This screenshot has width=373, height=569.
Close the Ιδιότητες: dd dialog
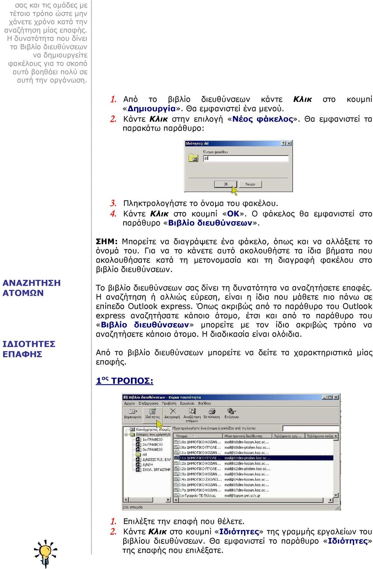point(289,143)
